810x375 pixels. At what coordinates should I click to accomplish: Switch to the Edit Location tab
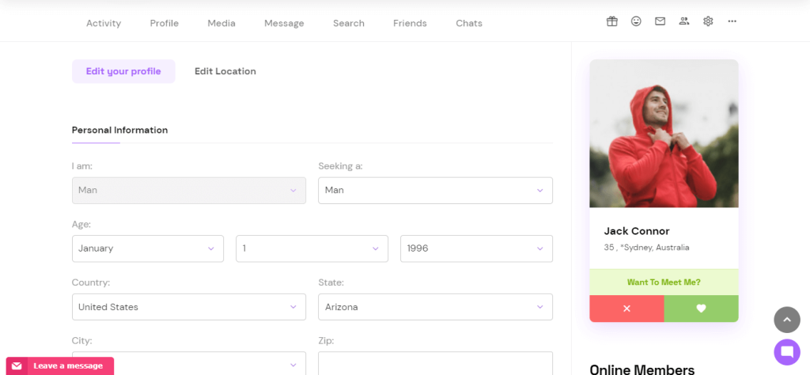coord(225,71)
